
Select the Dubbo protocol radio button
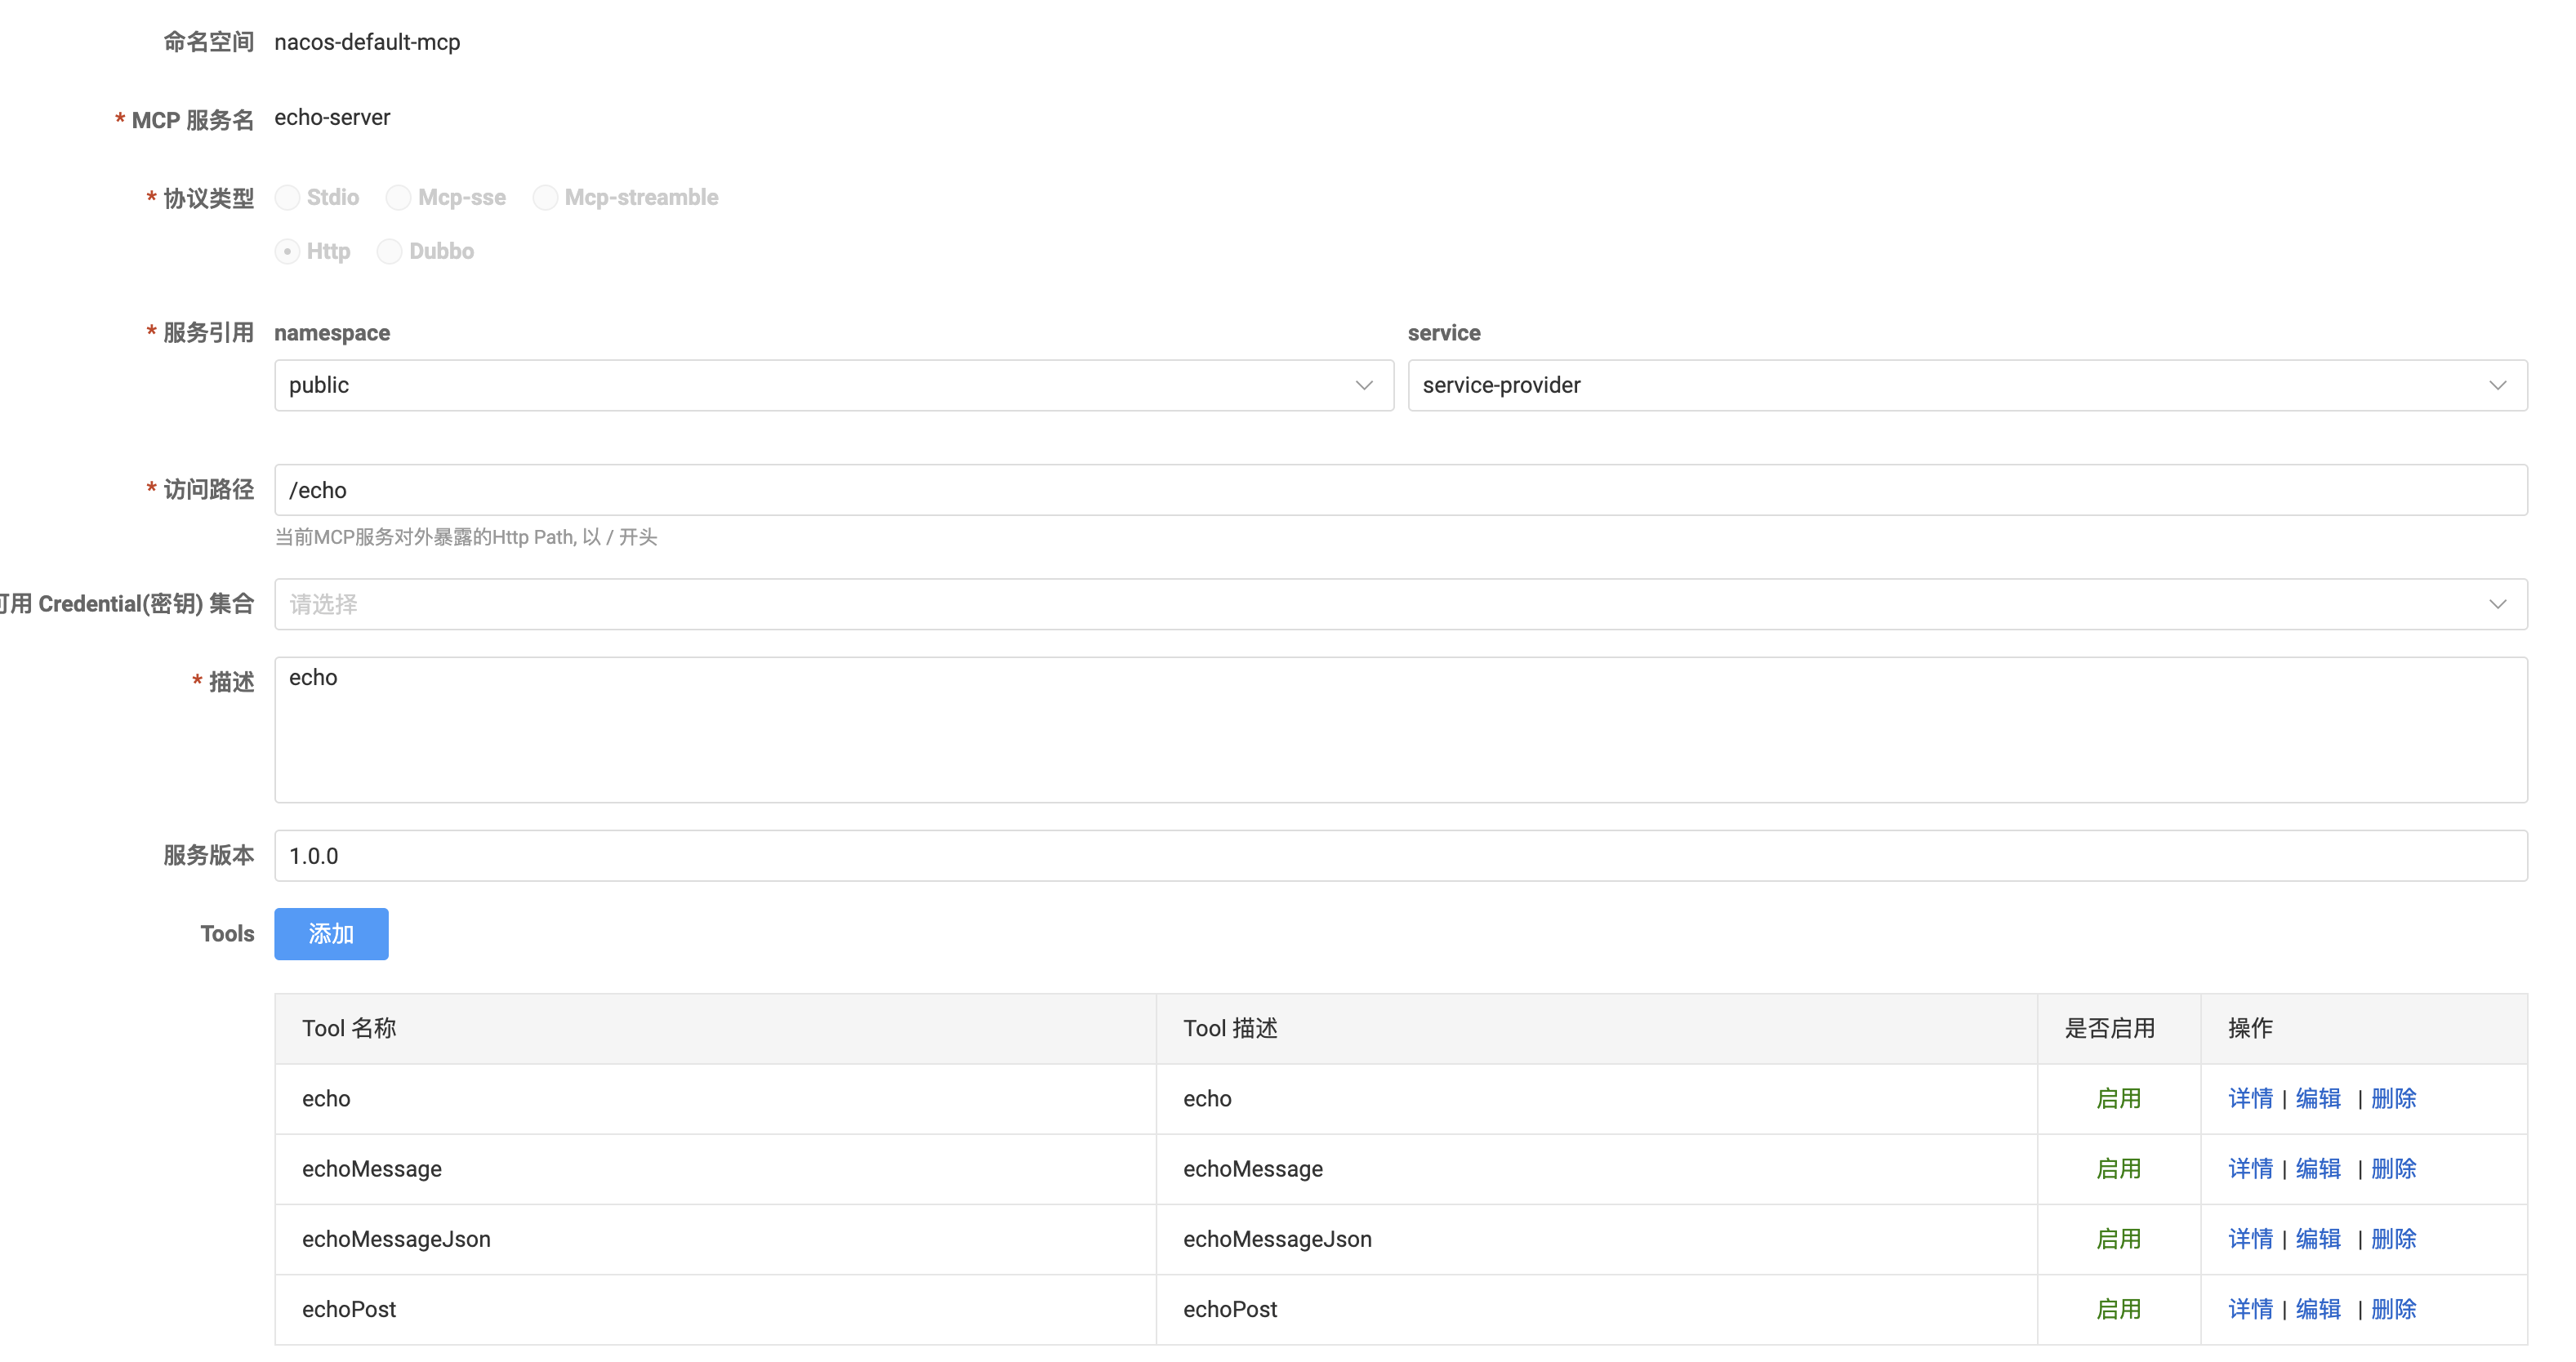(x=389, y=251)
